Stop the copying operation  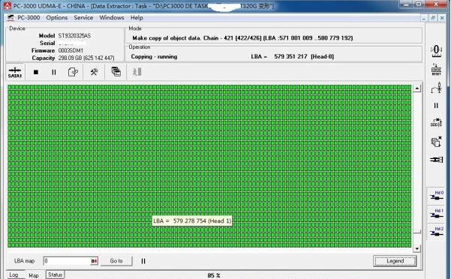click(x=36, y=72)
